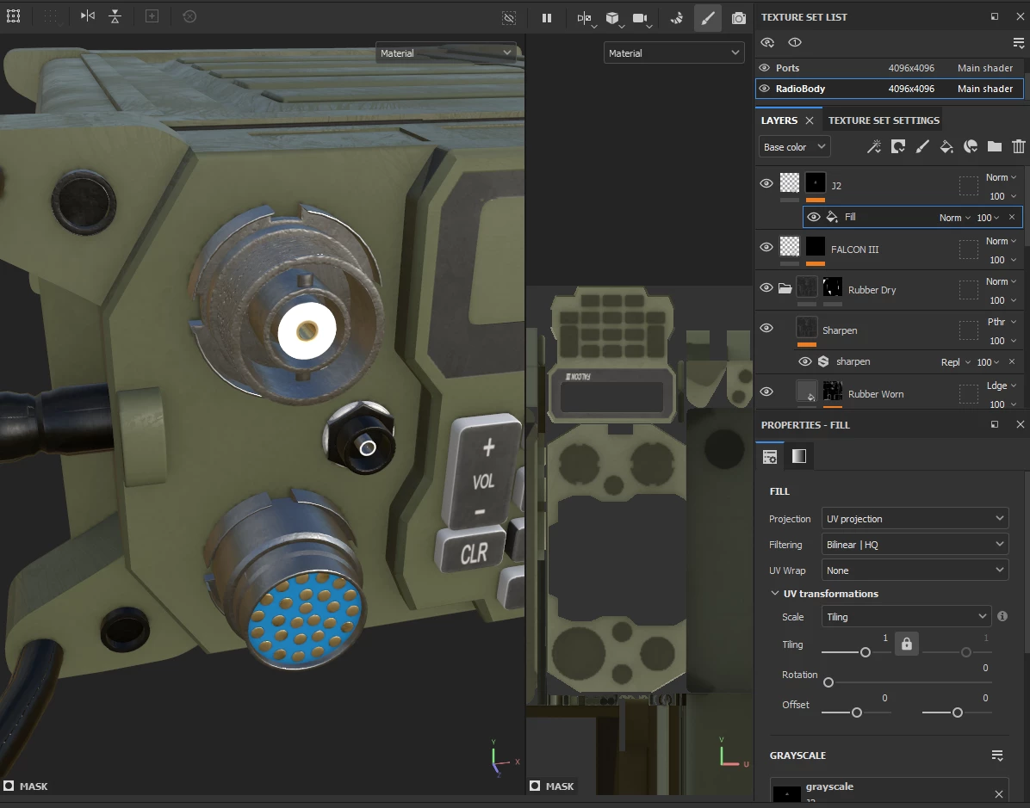Click the pause rendering icon

tap(547, 17)
